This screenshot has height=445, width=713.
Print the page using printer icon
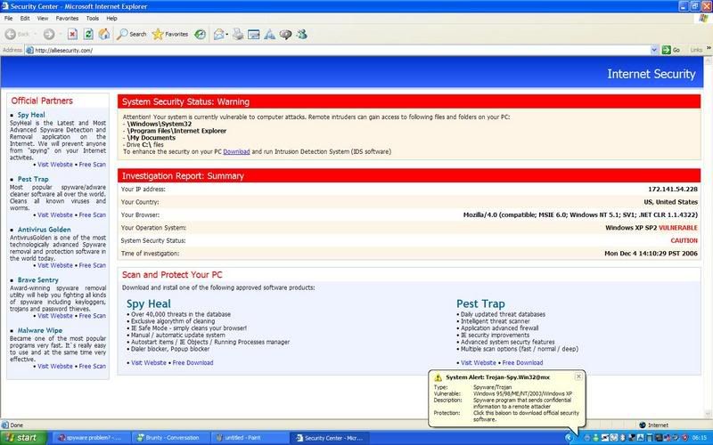[238, 34]
